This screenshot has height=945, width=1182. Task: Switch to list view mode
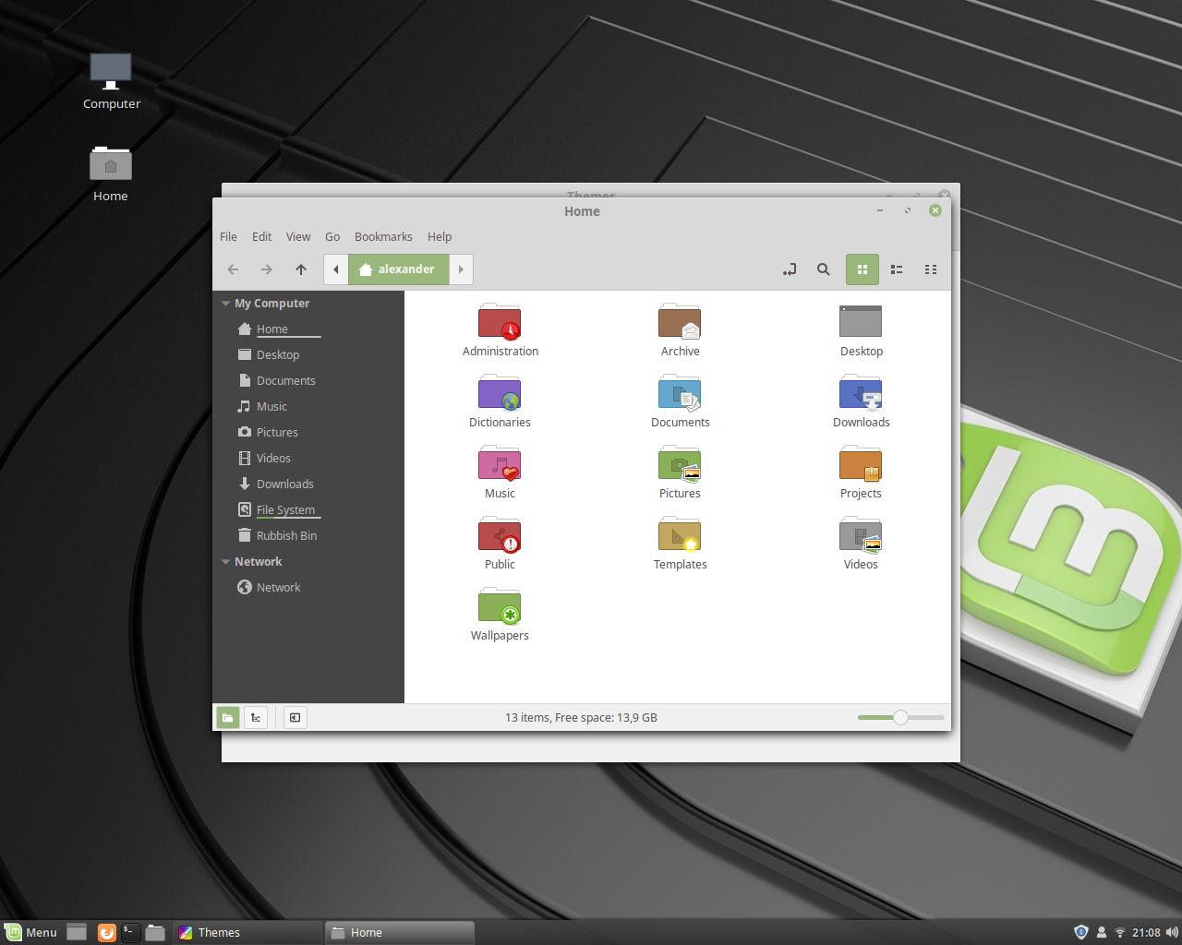click(x=897, y=269)
